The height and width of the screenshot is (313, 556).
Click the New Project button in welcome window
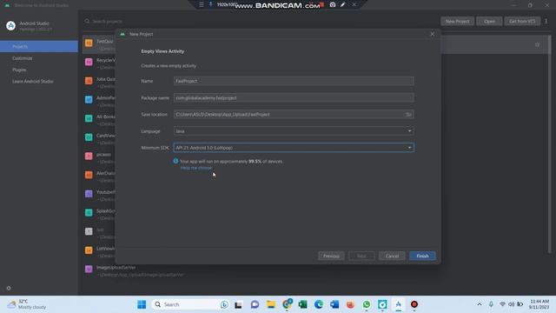point(457,21)
